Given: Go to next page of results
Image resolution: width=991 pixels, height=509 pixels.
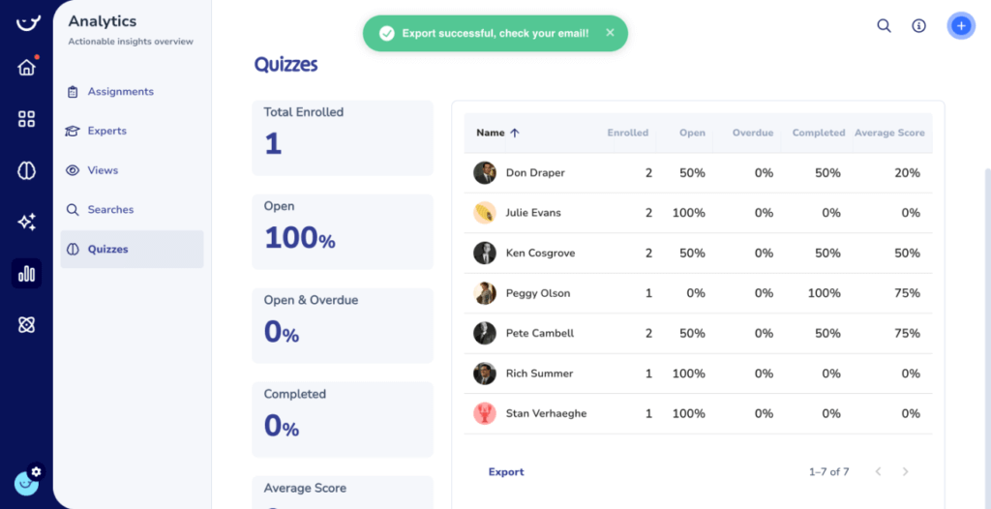Looking at the screenshot, I should click(905, 472).
